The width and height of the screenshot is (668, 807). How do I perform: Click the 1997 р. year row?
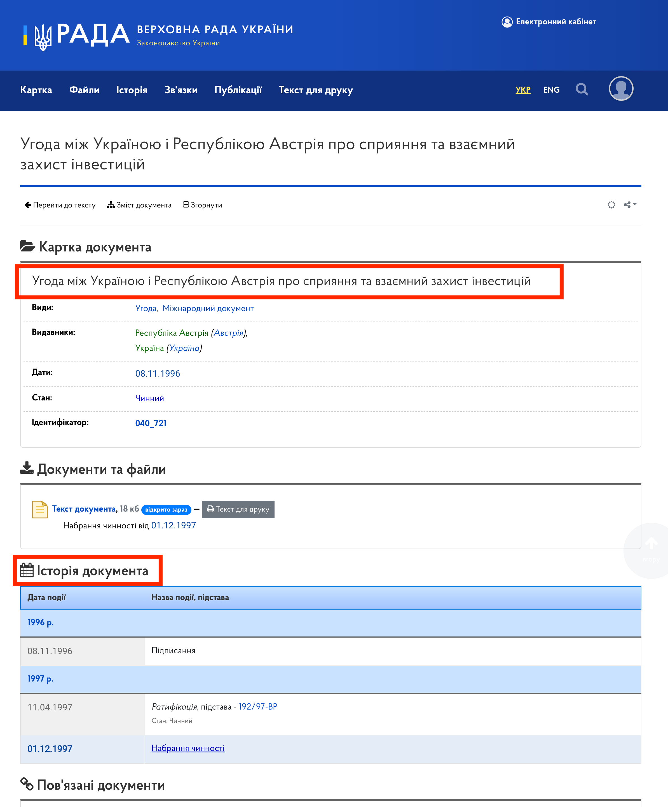coord(331,679)
